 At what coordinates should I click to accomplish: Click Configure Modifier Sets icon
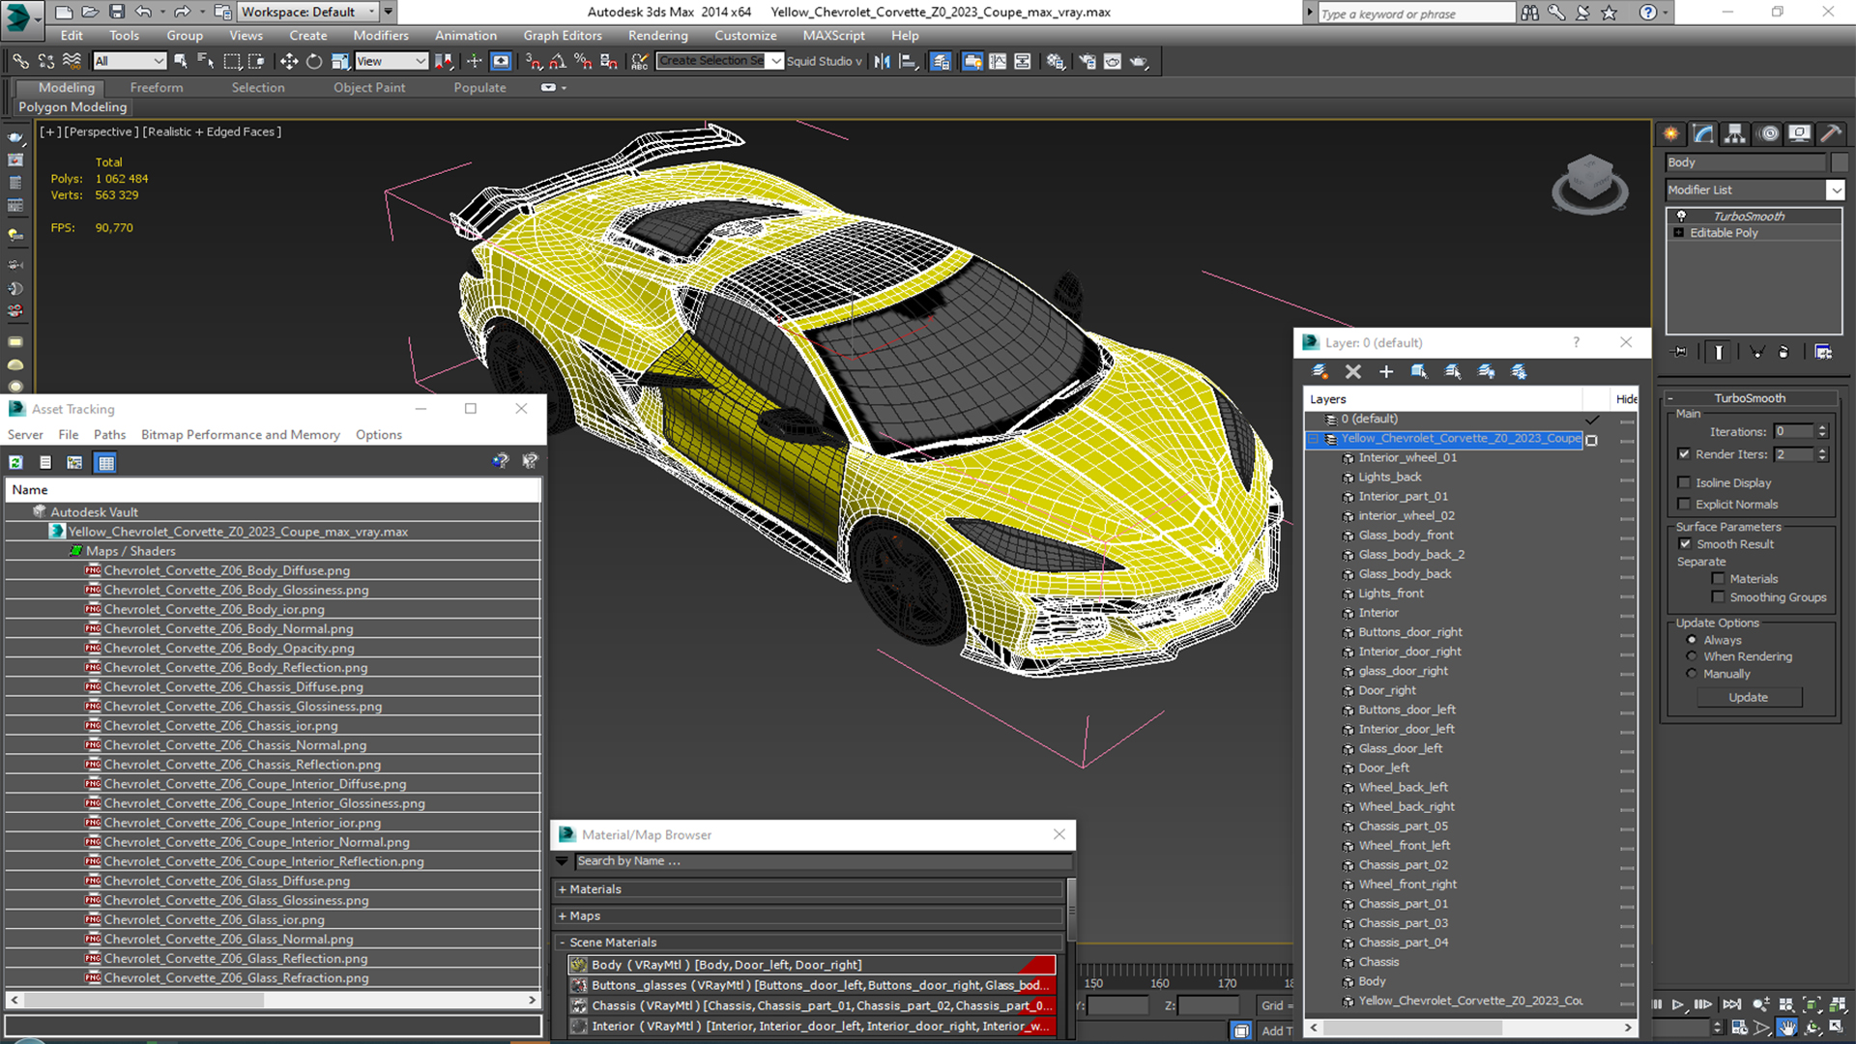[1823, 352]
